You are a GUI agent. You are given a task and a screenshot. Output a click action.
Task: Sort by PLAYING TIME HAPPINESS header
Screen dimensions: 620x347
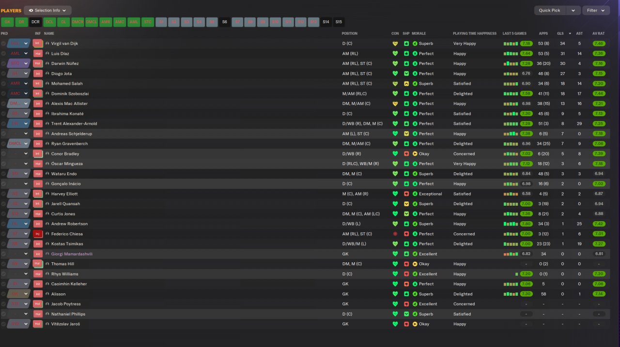[x=475, y=33]
